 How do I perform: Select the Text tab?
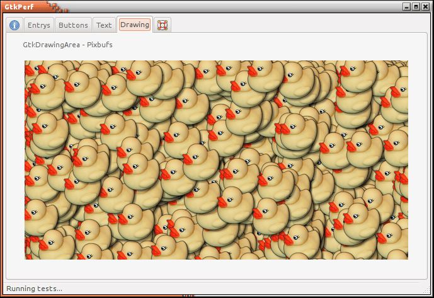point(104,25)
